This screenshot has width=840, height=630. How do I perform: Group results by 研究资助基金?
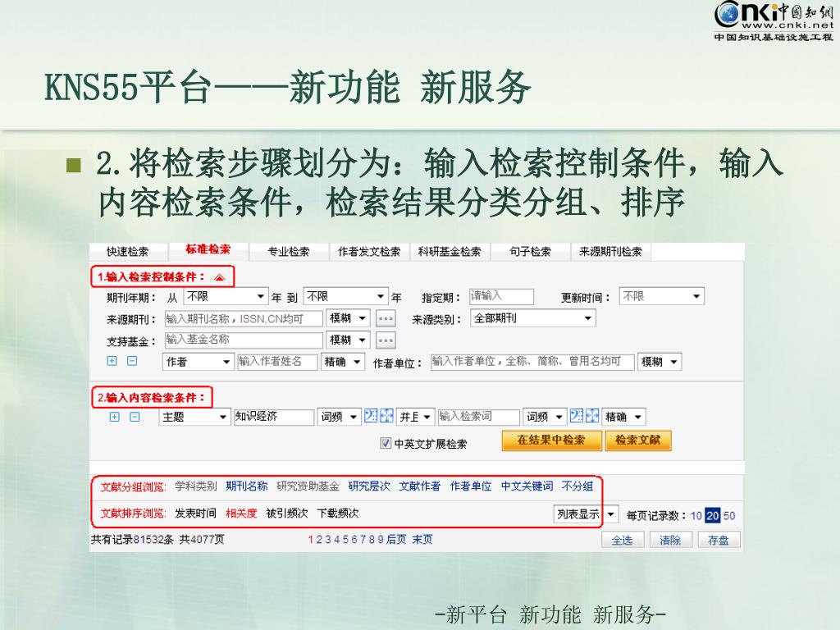308,486
